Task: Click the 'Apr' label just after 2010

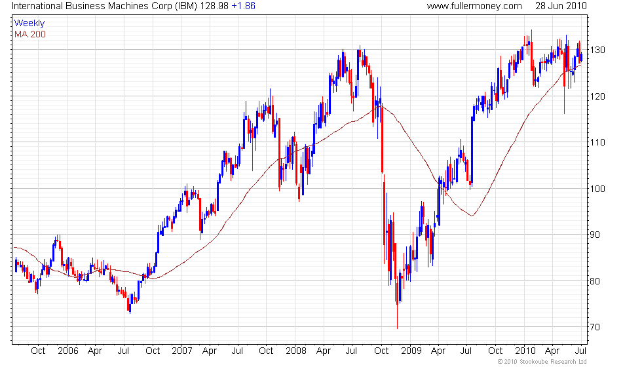Action: [x=552, y=351]
